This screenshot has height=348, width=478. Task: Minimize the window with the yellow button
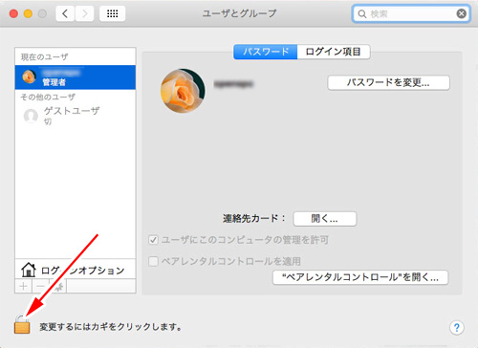pyautogui.click(x=28, y=13)
